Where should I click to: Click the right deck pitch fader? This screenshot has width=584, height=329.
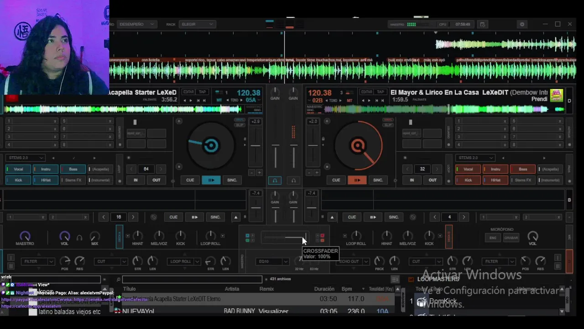click(x=313, y=146)
